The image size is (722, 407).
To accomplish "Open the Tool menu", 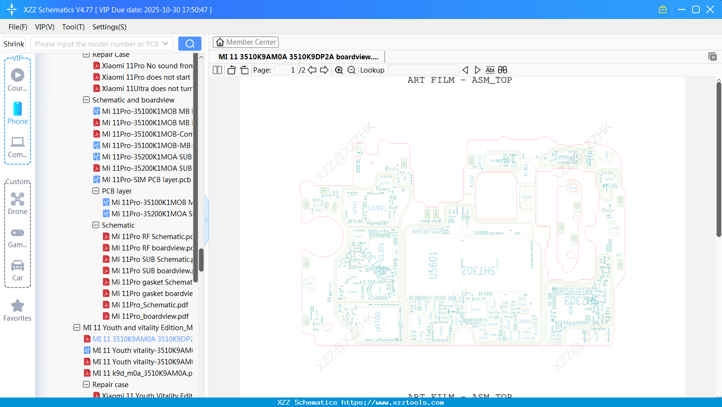I will (73, 27).
